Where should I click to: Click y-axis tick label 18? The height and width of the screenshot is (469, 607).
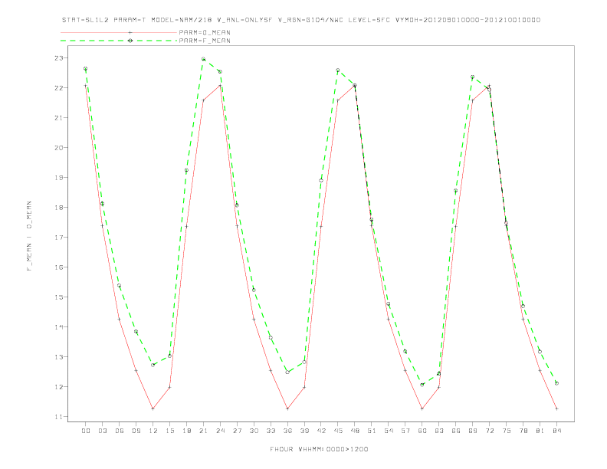pyautogui.click(x=58, y=208)
